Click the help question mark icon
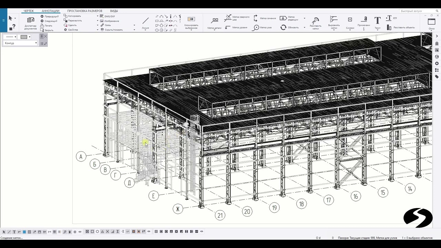 [12, 27]
